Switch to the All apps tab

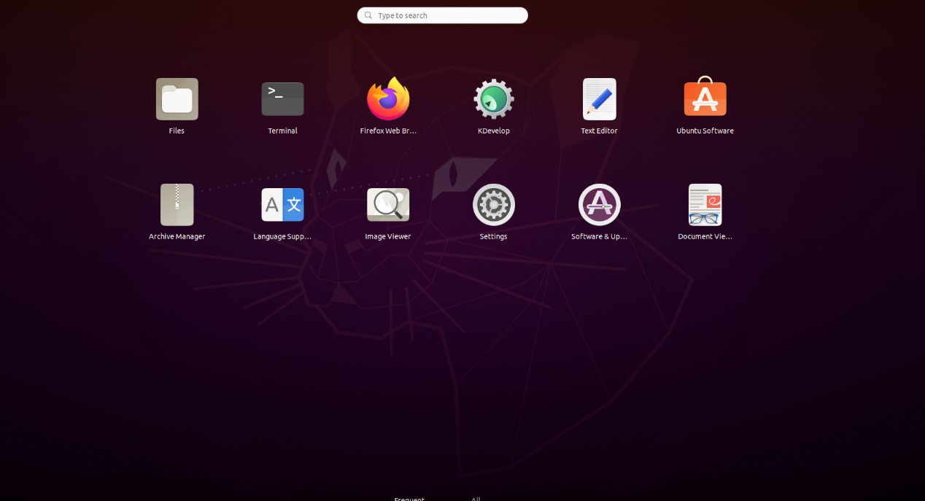coord(475,499)
